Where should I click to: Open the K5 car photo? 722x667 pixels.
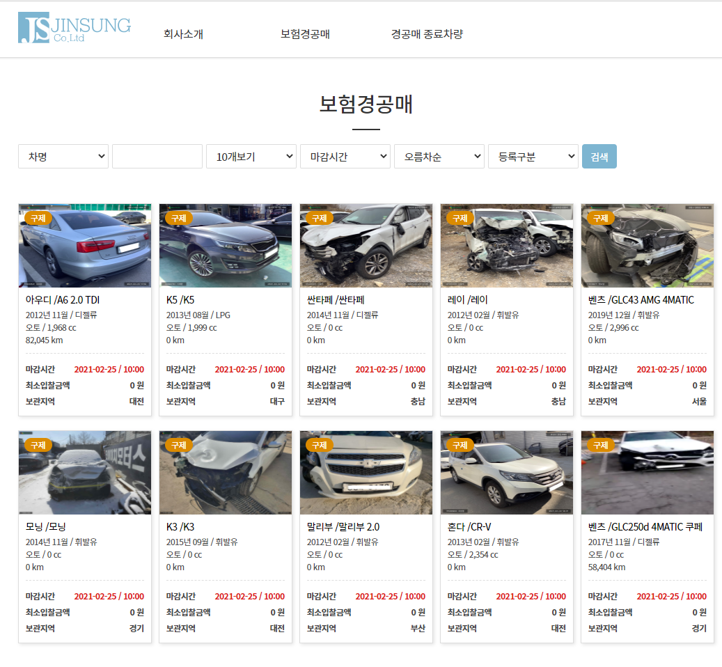click(x=226, y=246)
